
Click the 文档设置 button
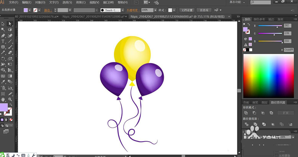coord(187,10)
